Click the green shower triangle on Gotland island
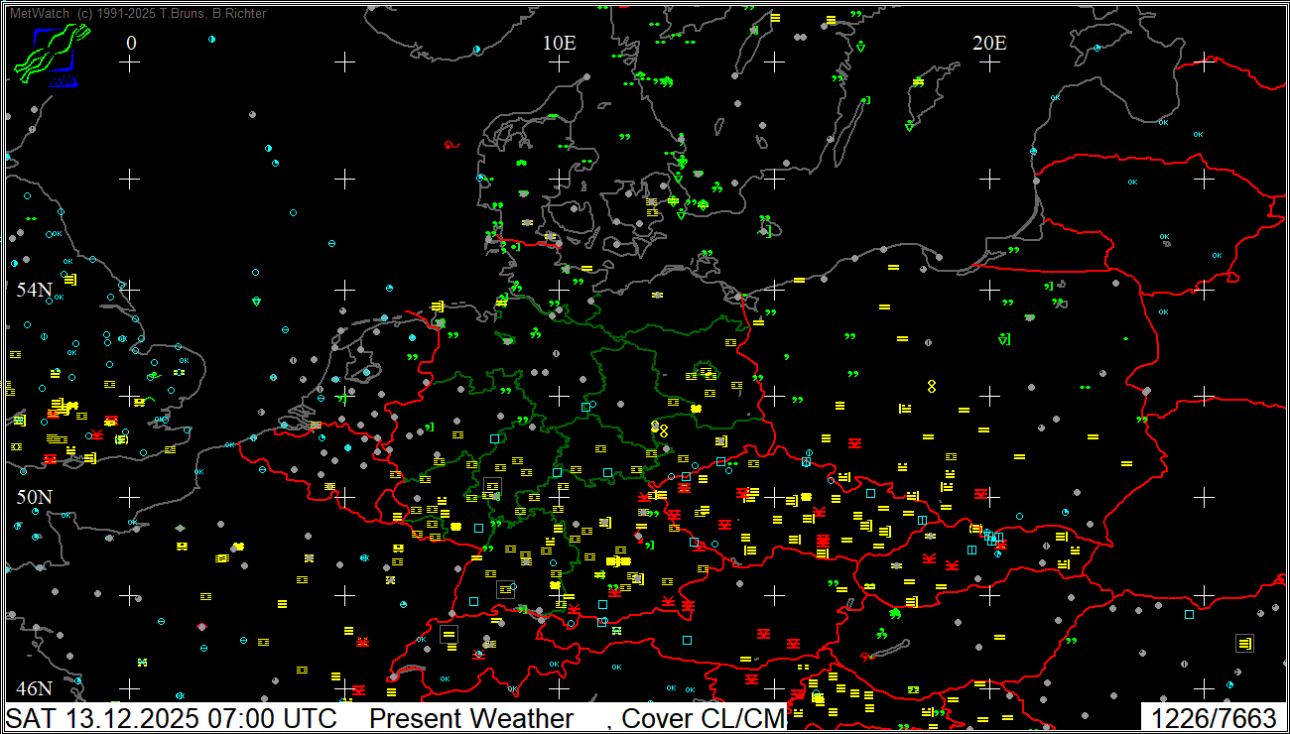This screenshot has height=734, width=1290. point(910,126)
